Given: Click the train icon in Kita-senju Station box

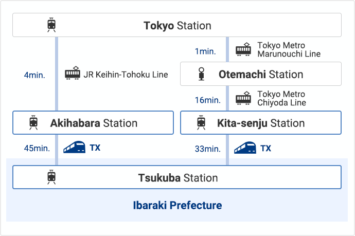Looking at the screenshot, I should (x=201, y=122).
